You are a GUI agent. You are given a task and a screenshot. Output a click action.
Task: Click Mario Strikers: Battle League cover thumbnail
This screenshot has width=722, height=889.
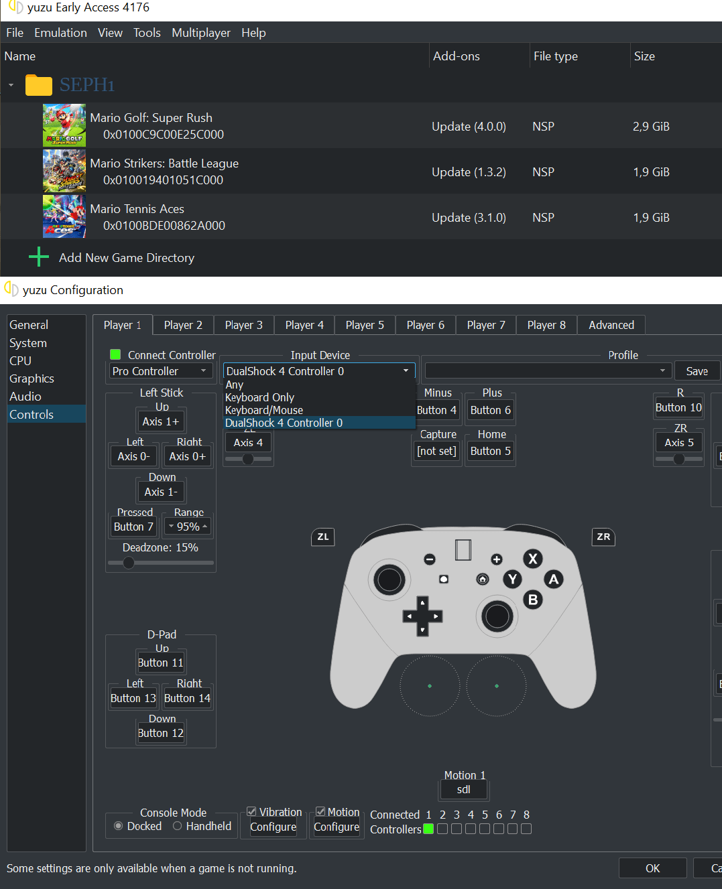(64, 171)
